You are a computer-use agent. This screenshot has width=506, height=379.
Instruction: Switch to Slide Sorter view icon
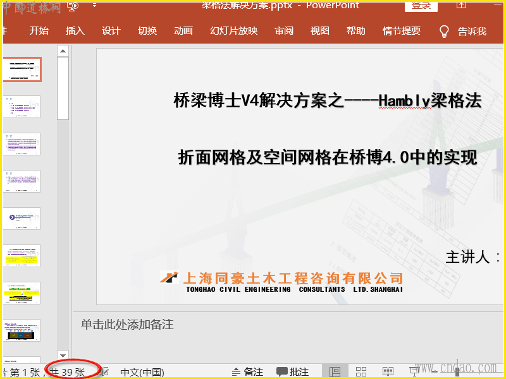[361, 372]
